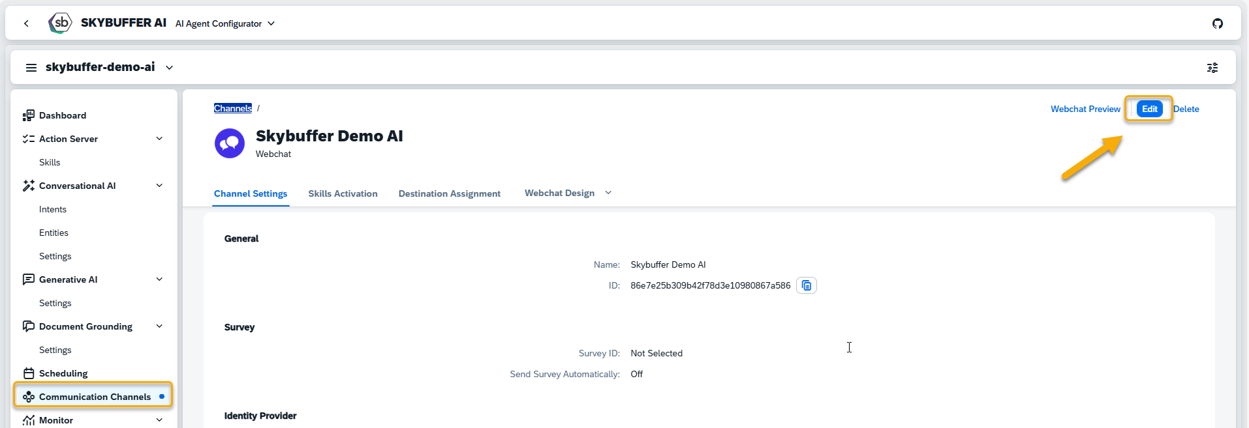The image size is (1249, 428).
Task: Collapse the Document Grounding section
Action: click(159, 326)
